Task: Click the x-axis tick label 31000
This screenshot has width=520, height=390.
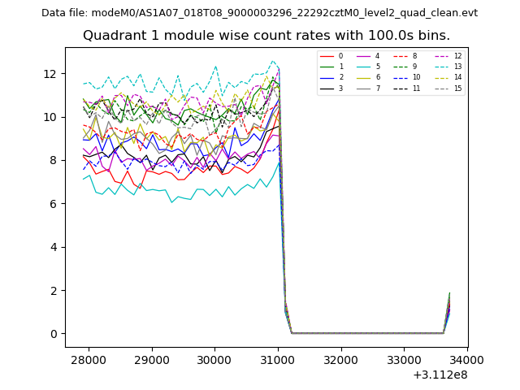Action: (278, 360)
